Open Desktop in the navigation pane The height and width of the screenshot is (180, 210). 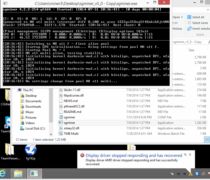pyautogui.click(x=31, y=96)
